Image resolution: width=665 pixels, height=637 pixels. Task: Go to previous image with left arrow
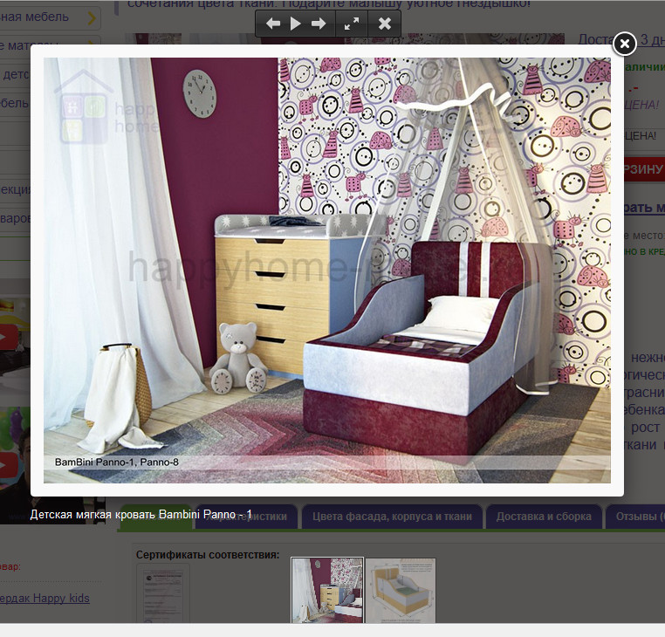[x=273, y=24]
